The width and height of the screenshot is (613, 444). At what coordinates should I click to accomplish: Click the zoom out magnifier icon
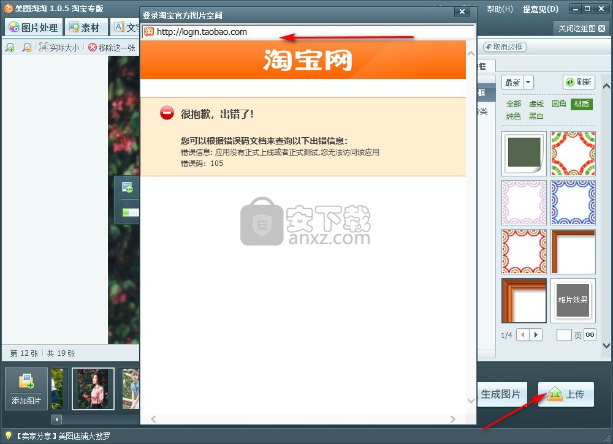click(x=26, y=47)
